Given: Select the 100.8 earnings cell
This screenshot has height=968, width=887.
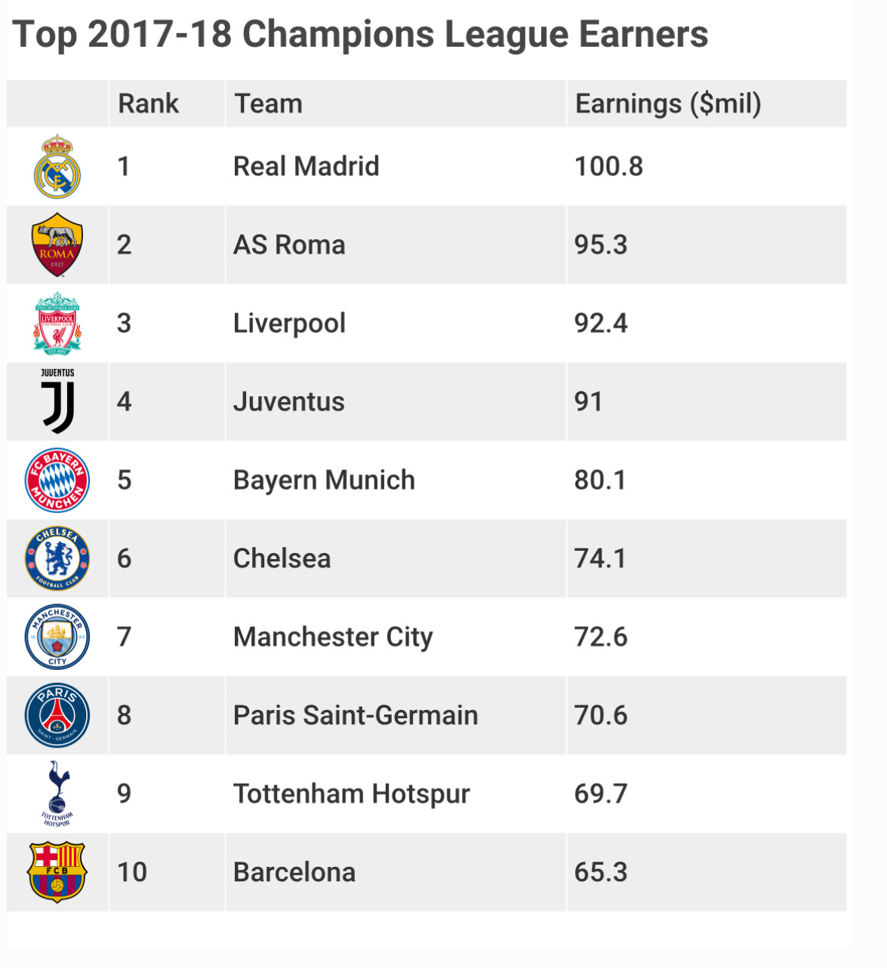Looking at the screenshot, I should [608, 167].
